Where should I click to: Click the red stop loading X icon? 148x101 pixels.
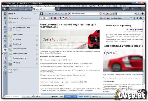(x=62, y=14)
